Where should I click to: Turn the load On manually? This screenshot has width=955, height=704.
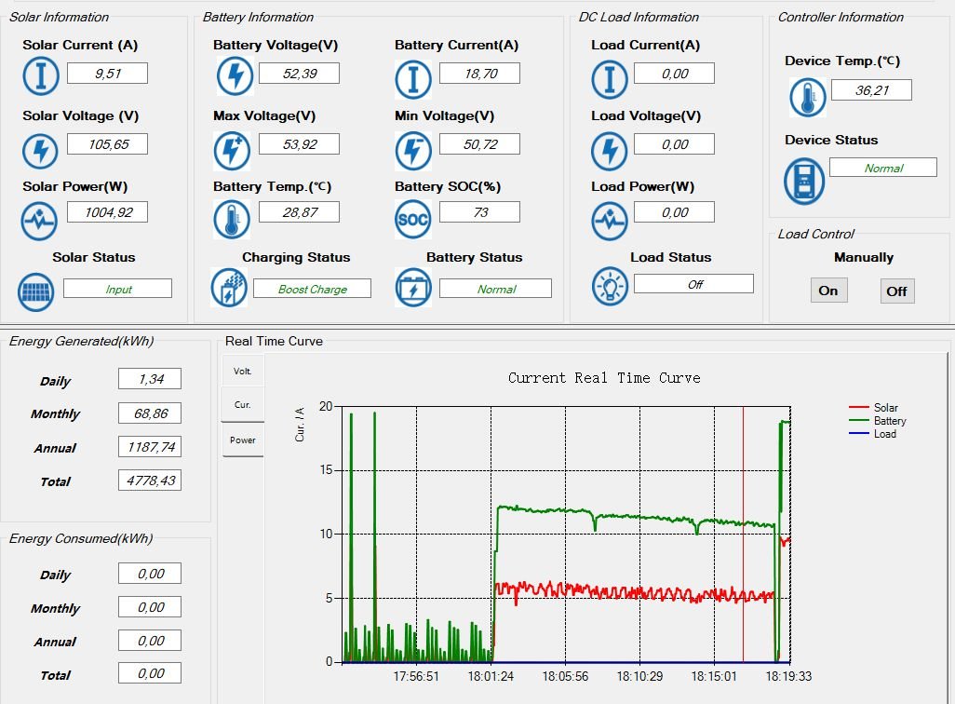click(827, 291)
